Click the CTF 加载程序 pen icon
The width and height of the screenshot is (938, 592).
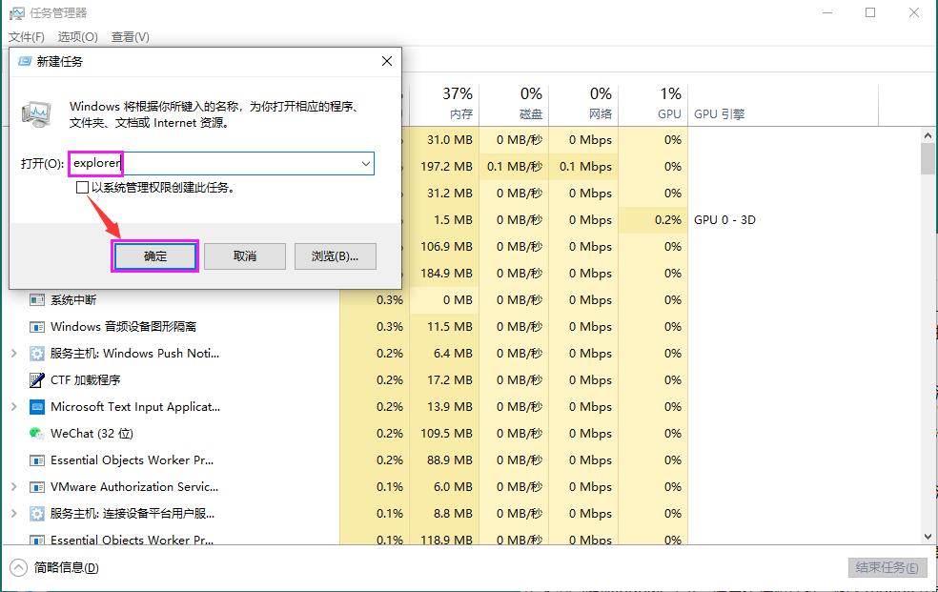[37, 380]
